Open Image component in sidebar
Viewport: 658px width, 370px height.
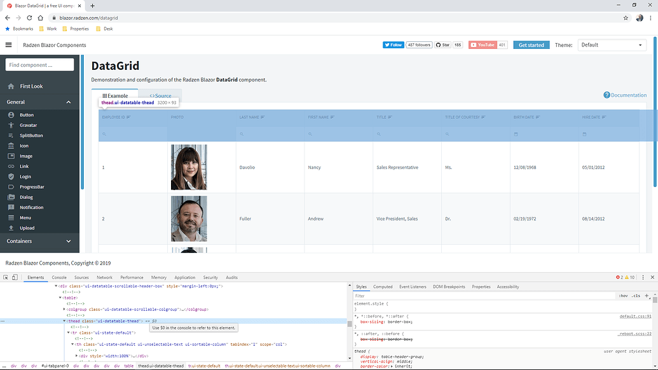25,156
